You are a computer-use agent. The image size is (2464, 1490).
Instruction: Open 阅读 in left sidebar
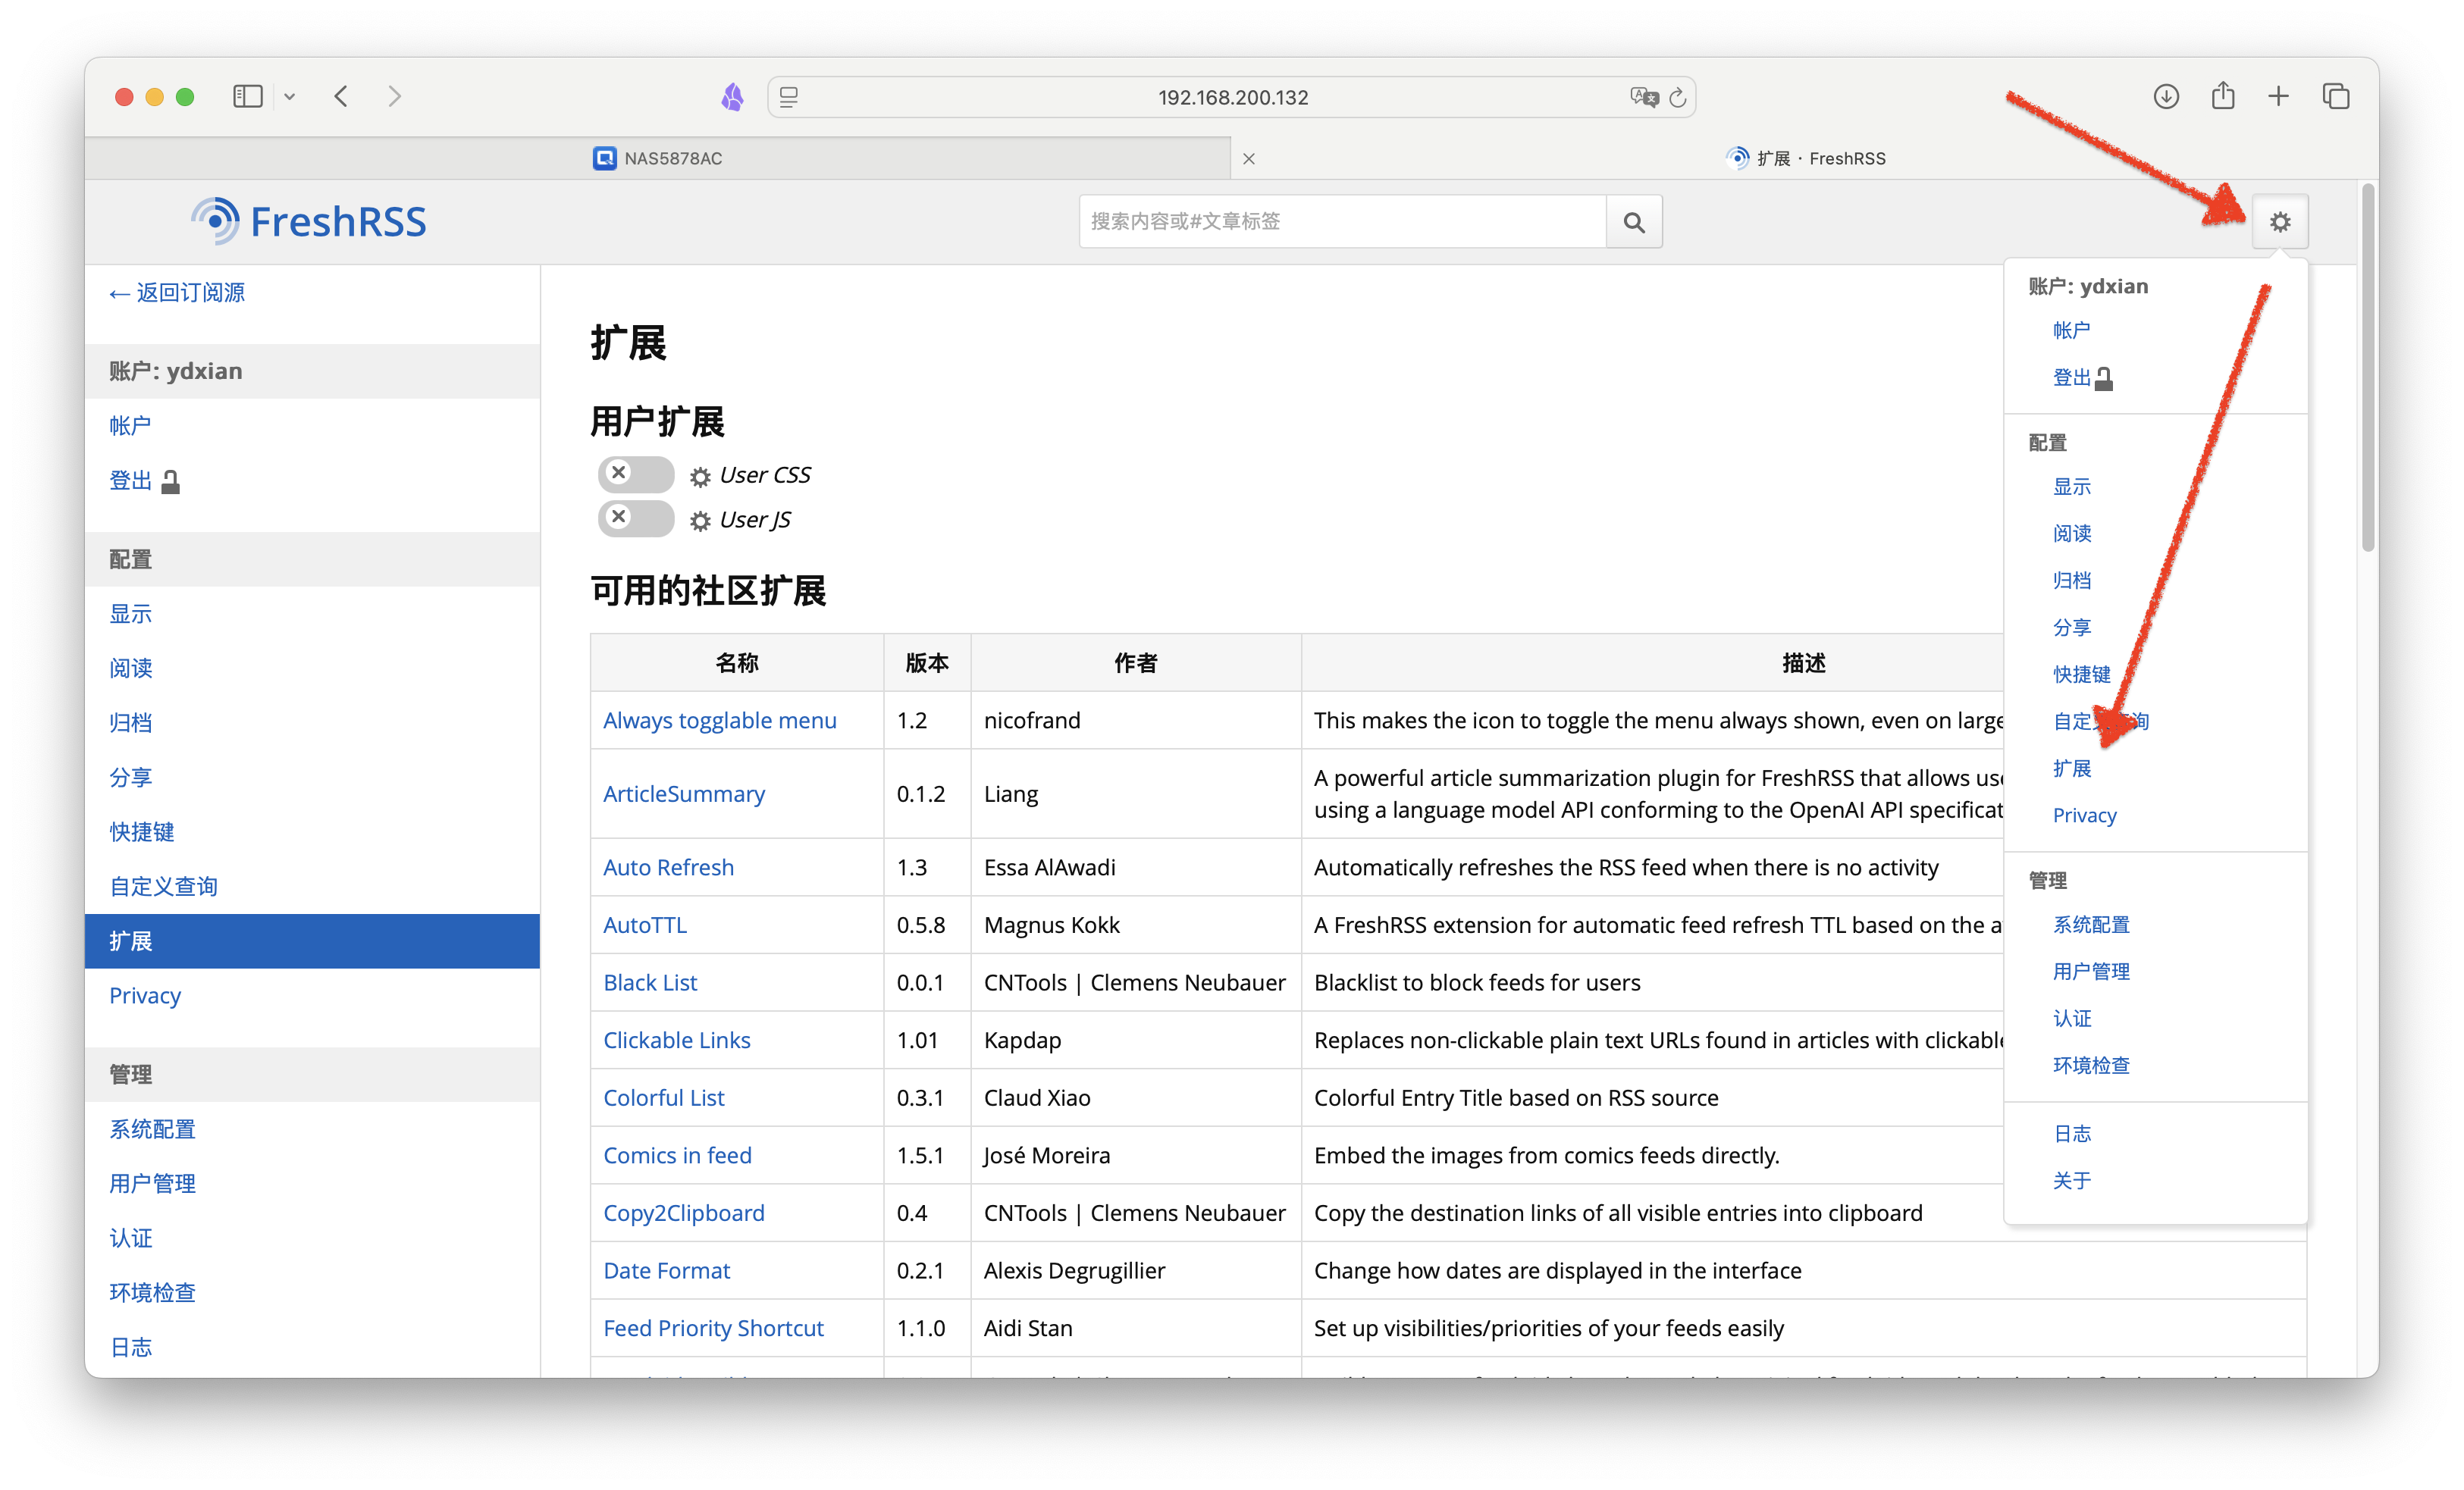130,668
